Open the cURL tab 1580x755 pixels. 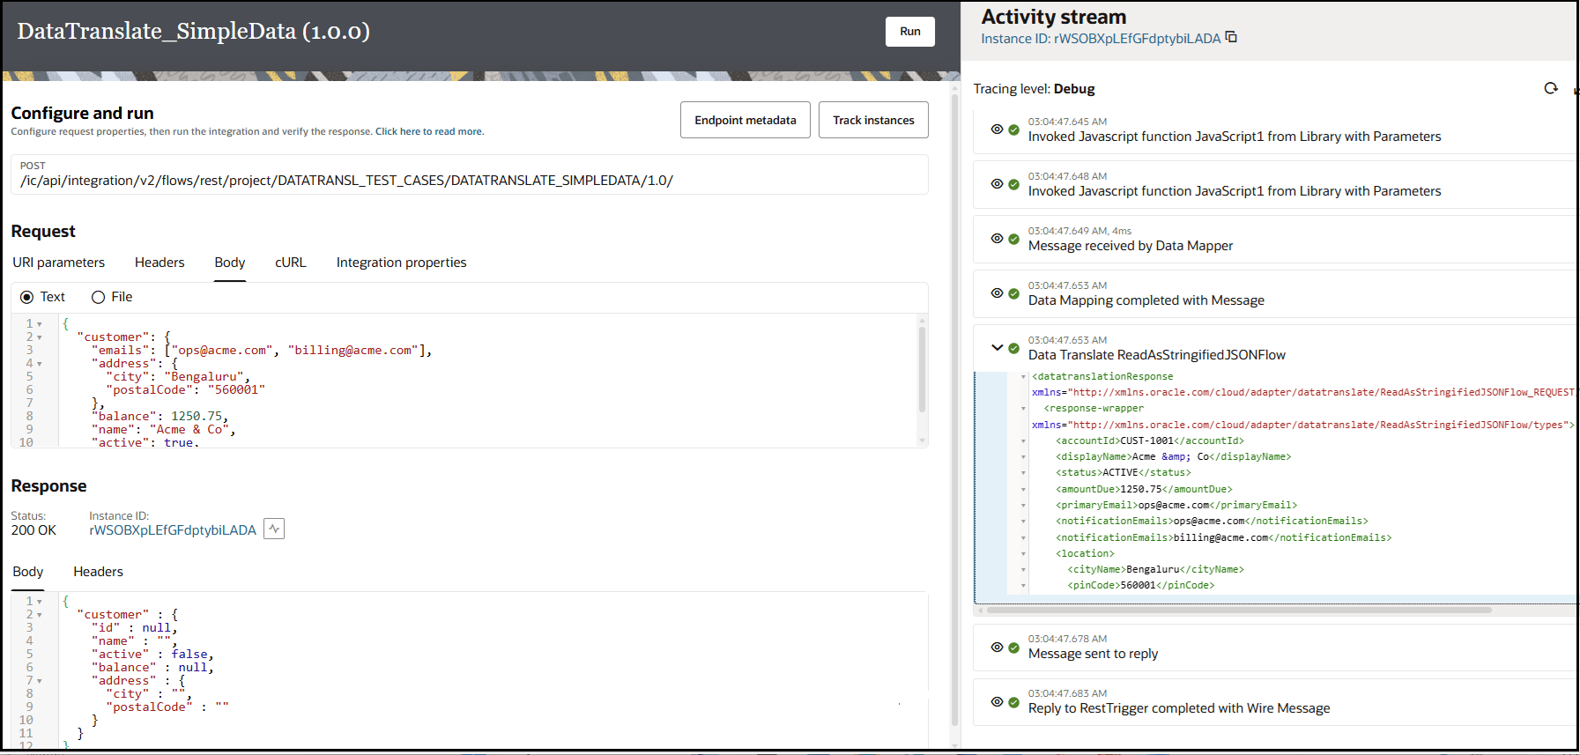tap(291, 263)
